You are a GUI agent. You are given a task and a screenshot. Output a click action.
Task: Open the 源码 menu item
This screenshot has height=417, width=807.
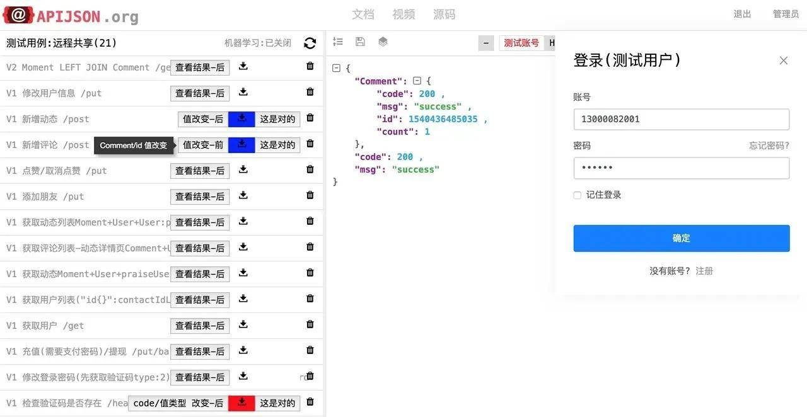(x=444, y=14)
